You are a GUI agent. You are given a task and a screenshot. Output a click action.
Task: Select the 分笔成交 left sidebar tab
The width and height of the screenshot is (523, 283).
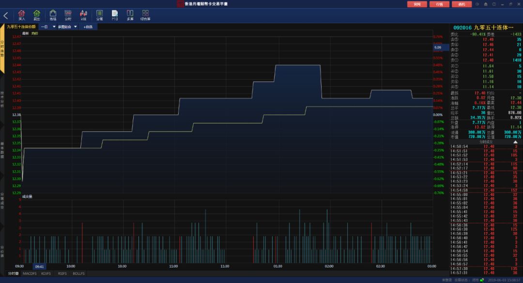pyautogui.click(x=2, y=200)
